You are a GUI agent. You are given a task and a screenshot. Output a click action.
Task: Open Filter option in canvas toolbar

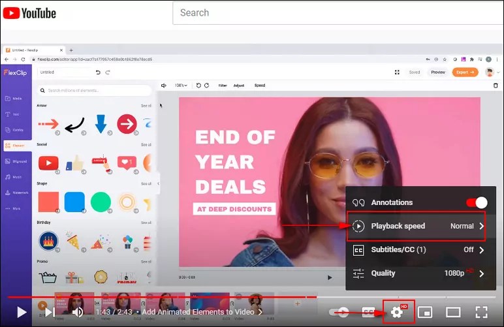(223, 86)
